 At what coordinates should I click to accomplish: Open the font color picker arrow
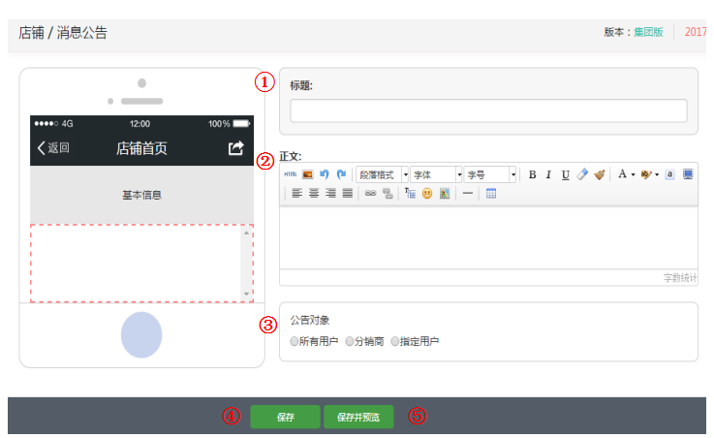click(633, 174)
